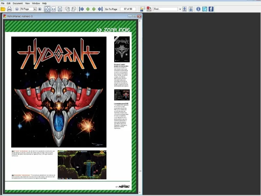Click the open file folder icon
261x196 pixels.
[x=3, y=9]
